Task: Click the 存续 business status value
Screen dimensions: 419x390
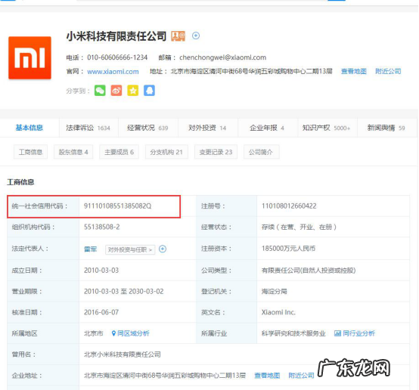Action: coord(299,227)
